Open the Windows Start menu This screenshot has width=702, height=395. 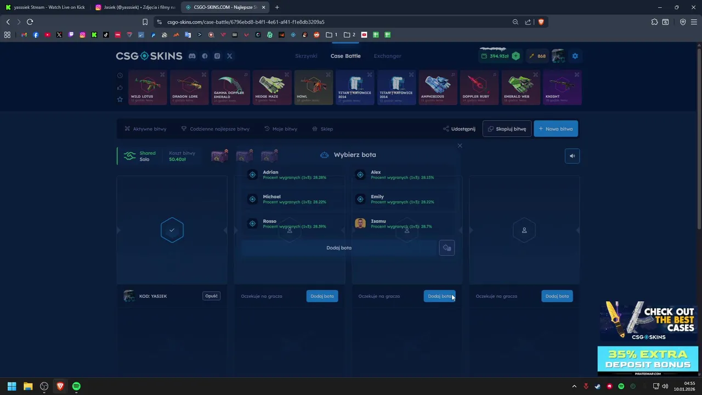point(12,386)
